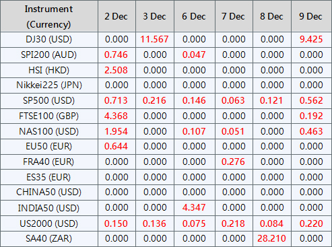Click HSI value 2.508 on 2 Dec
The width and height of the screenshot is (332, 247).
pyautogui.click(x=116, y=71)
